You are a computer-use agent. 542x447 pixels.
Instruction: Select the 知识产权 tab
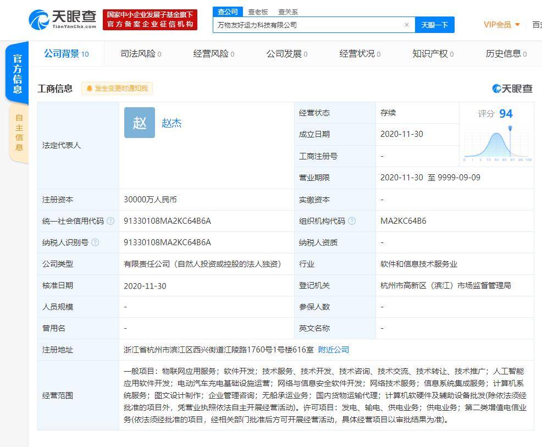(433, 53)
